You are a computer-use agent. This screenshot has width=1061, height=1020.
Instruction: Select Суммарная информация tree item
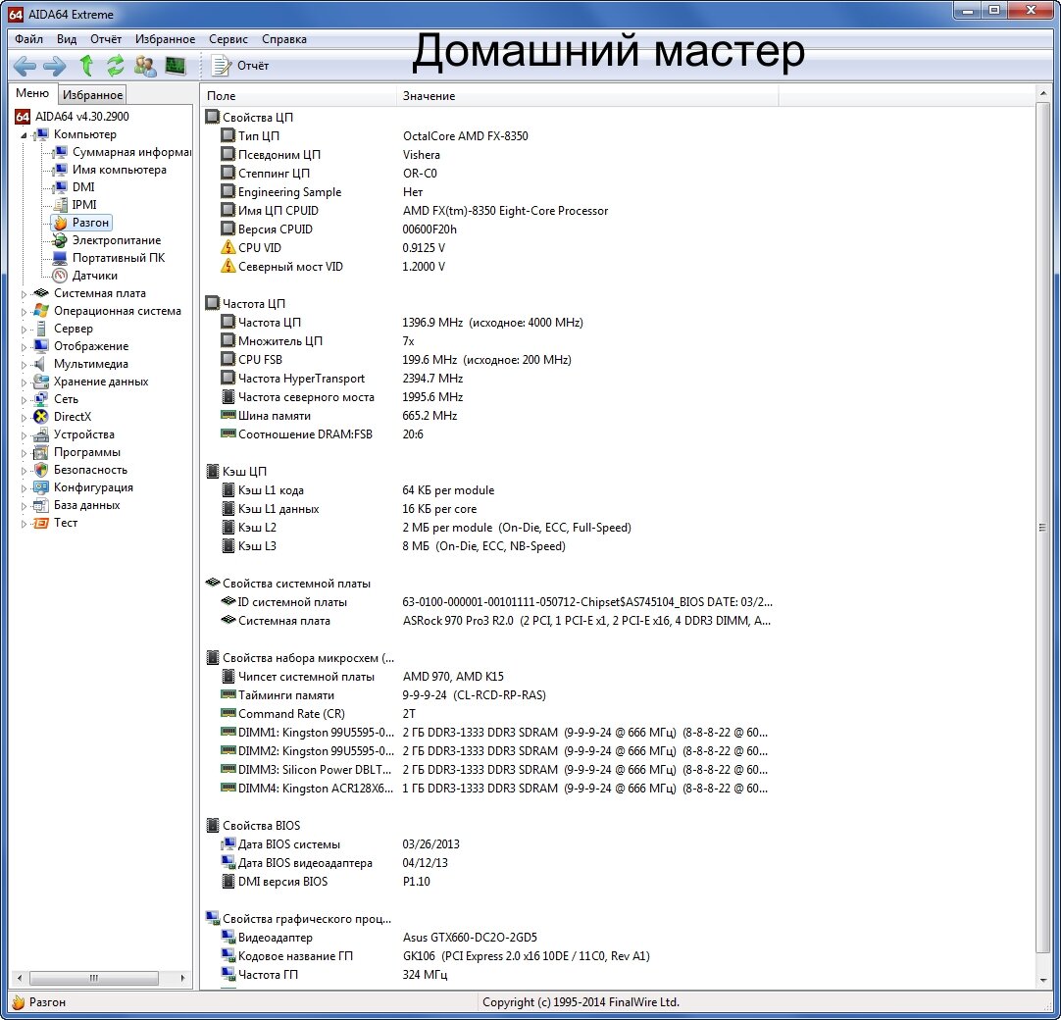[x=132, y=152]
